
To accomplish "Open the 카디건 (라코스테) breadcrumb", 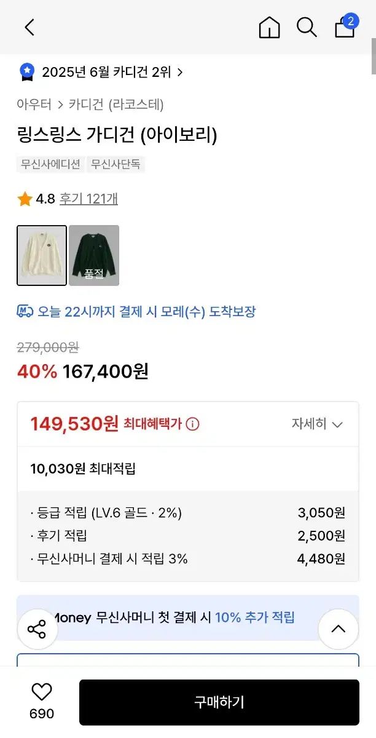I will click(x=116, y=105).
